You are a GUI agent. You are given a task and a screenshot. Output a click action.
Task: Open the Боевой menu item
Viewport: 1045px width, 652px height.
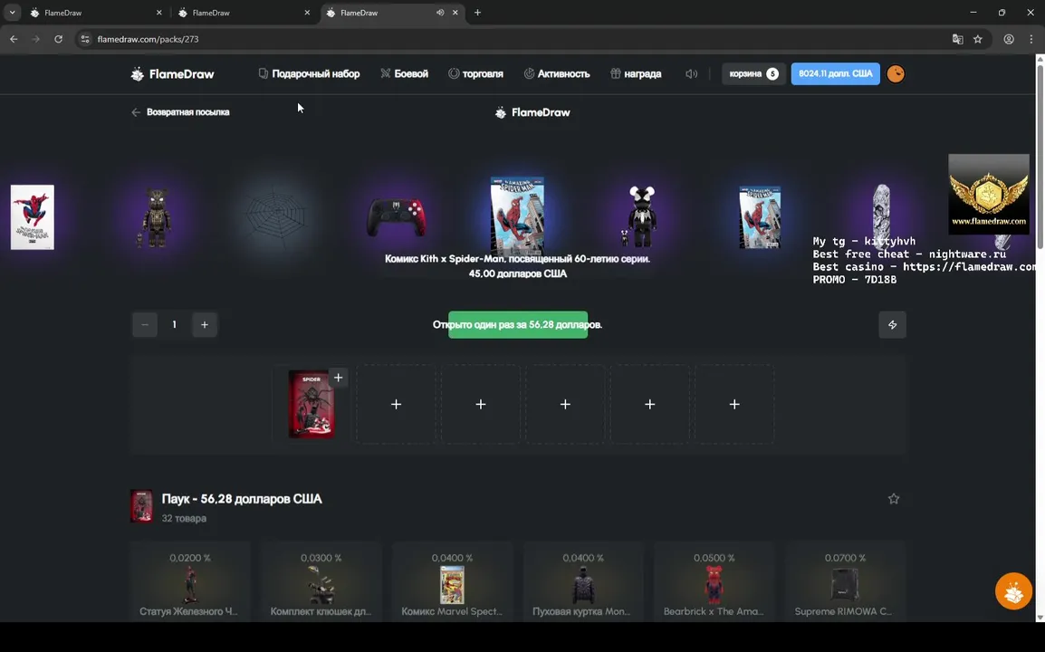[x=404, y=74]
